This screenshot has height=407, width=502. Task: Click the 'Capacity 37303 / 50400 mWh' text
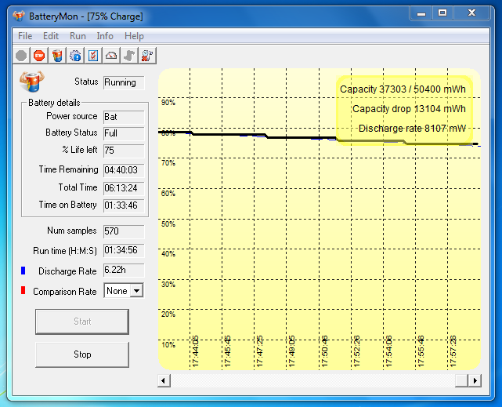pyautogui.click(x=403, y=89)
